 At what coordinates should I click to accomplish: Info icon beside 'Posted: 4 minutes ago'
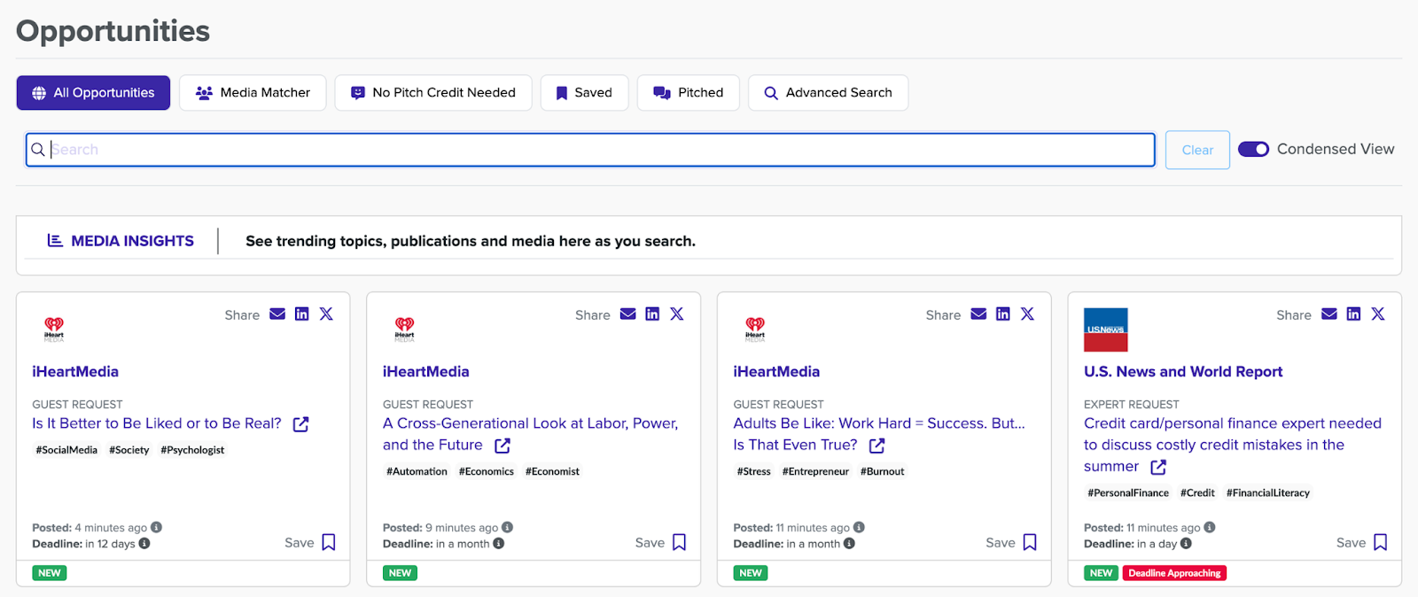156,527
